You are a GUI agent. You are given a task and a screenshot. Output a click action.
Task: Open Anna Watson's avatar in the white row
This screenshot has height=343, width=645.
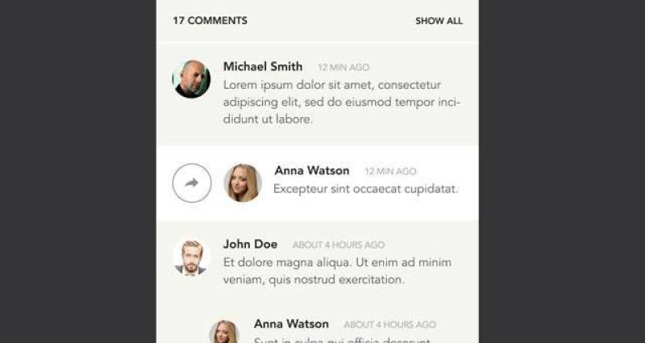pos(243,183)
